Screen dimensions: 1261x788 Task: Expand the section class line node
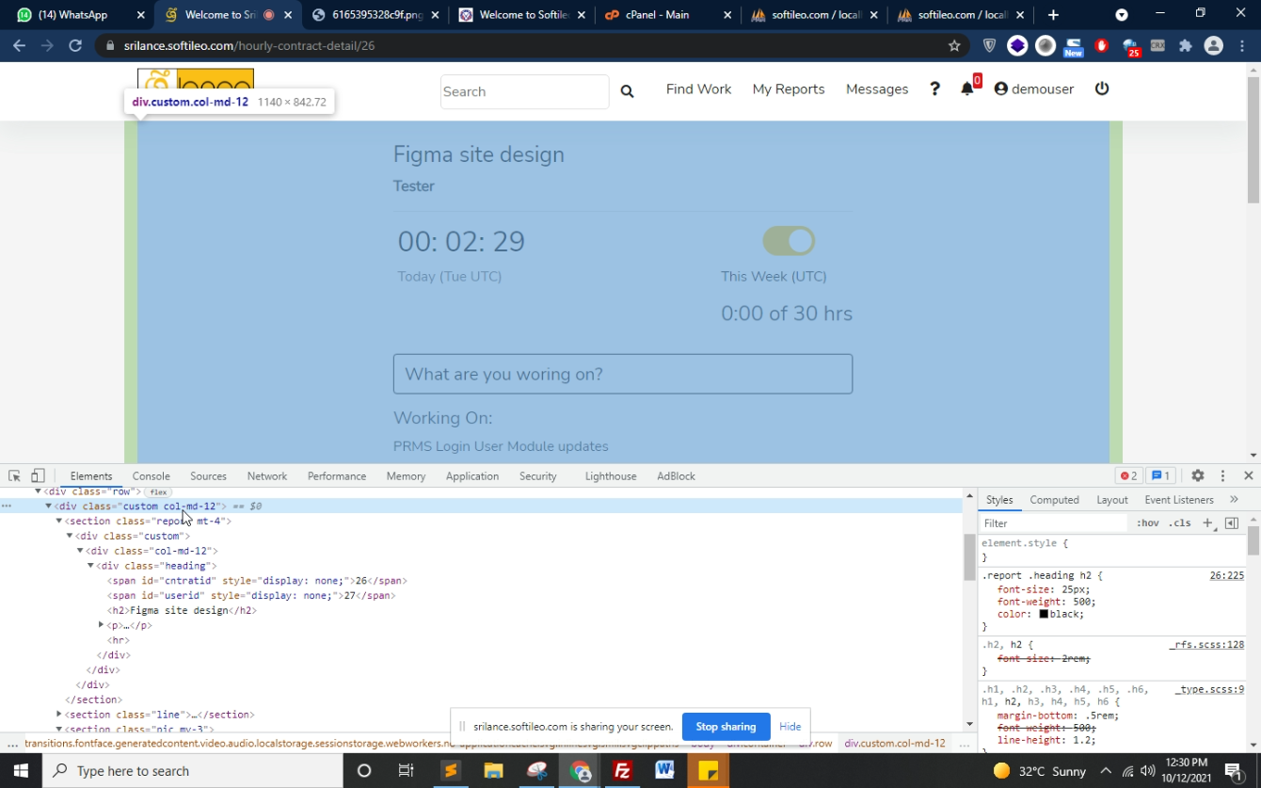(59, 715)
